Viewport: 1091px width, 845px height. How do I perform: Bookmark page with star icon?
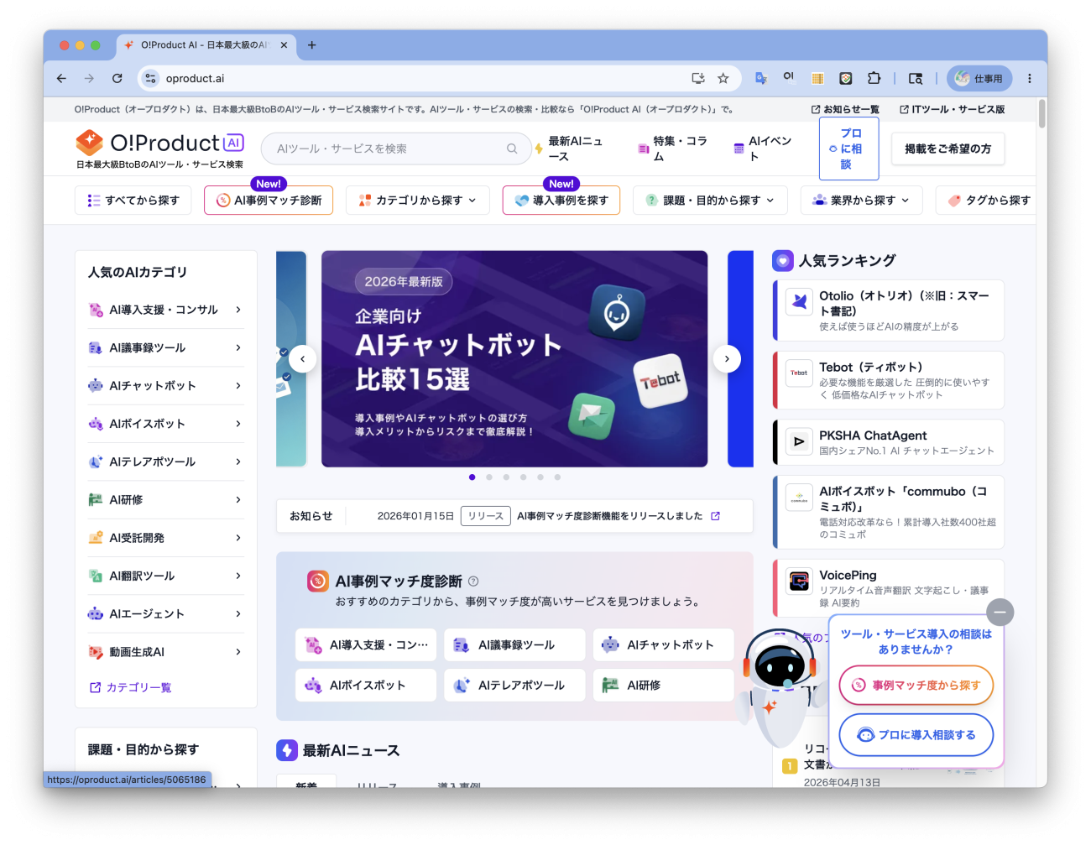coord(723,78)
